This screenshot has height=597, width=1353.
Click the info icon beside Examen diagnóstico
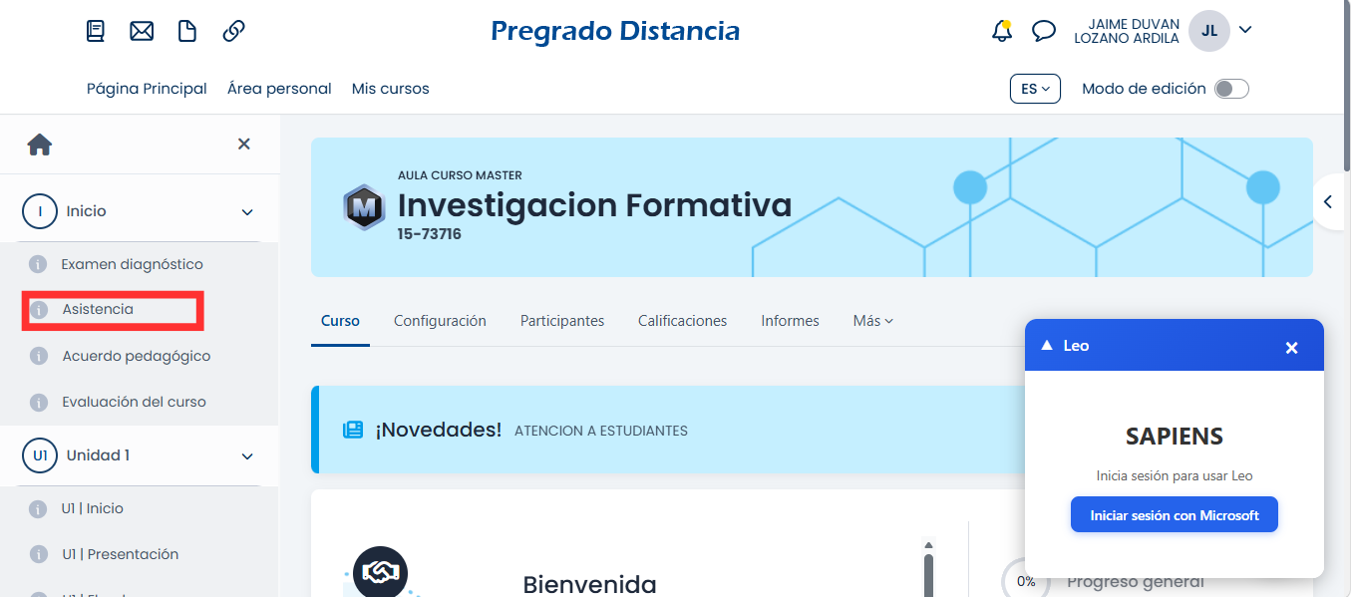point(39,265)
